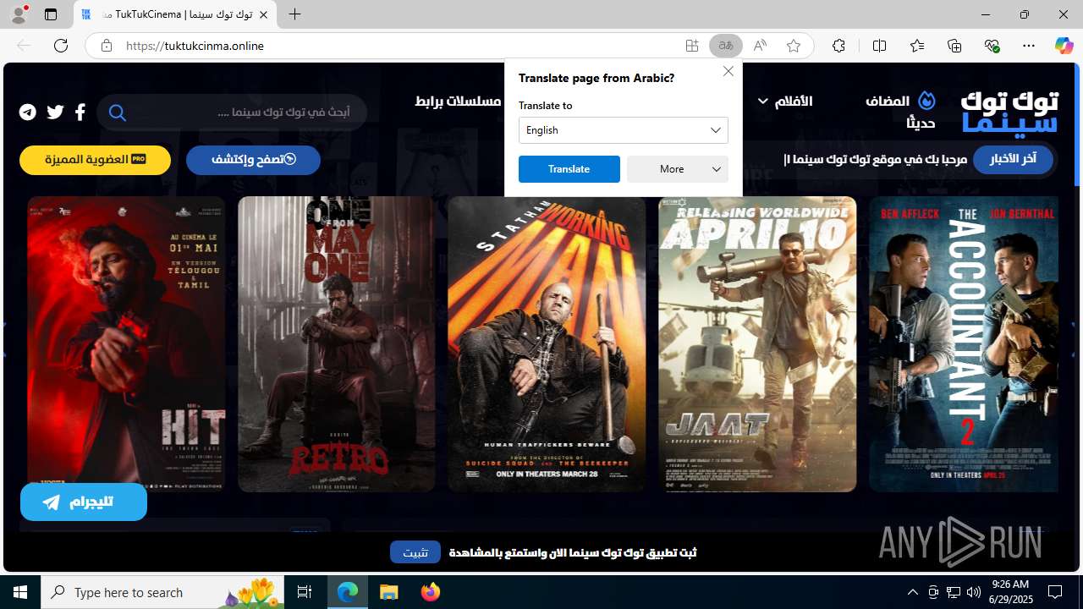Click the آخر الأخبار button
This screenshot has height=609, width=1083.
[x=1013, y=159]
